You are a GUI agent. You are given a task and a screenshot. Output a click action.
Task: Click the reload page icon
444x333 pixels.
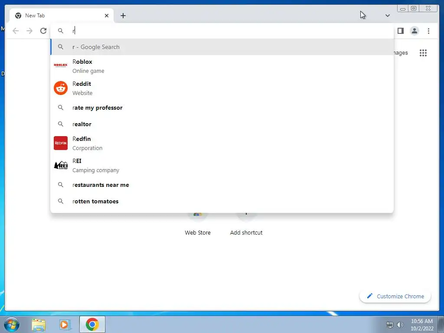point(43,31)
